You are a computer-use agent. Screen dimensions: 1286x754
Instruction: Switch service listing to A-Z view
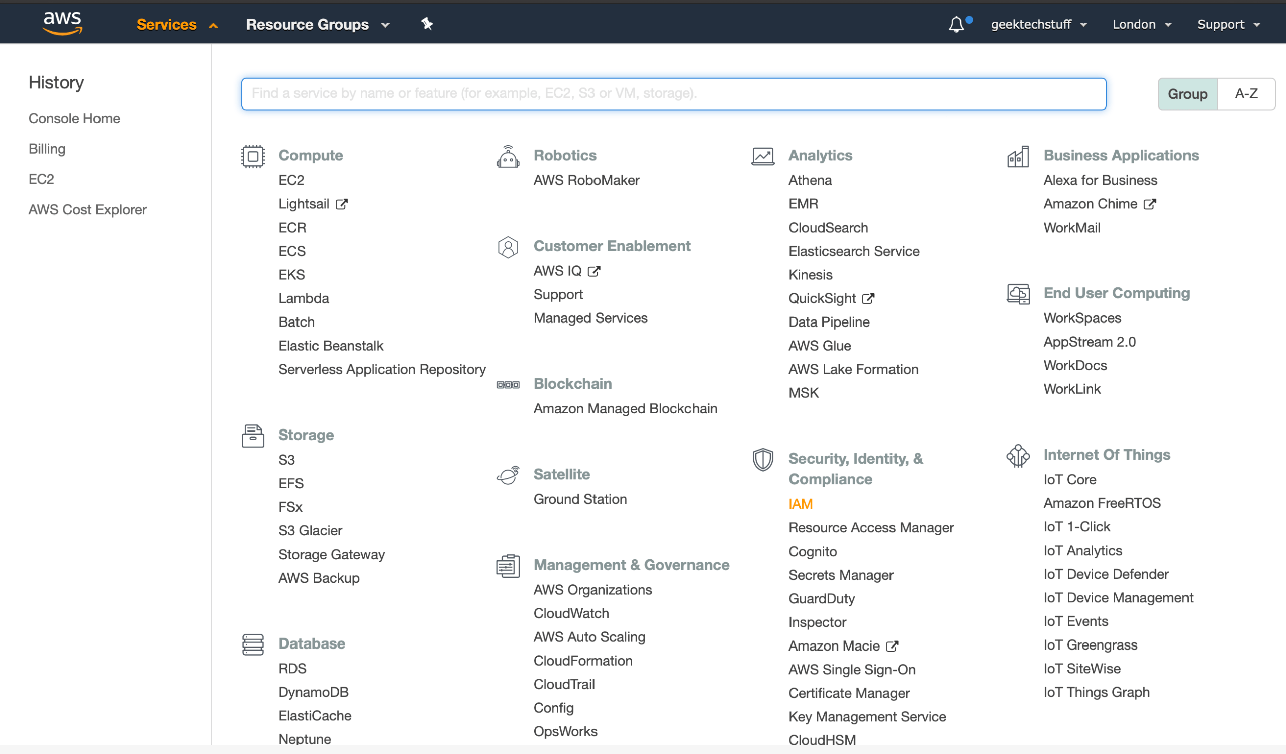coord(1246,93)
